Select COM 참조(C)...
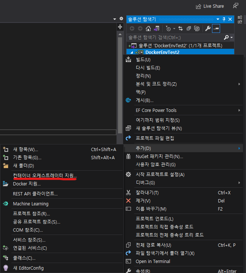This screenshot has width=246, height=273. (61, 230)
